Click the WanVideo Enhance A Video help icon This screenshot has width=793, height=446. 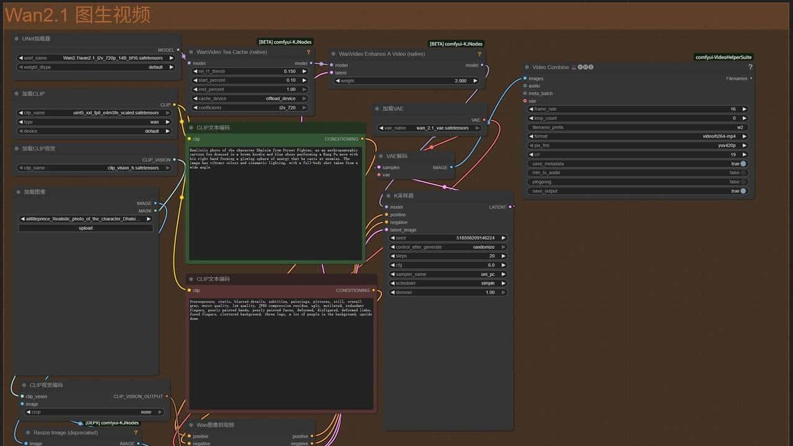tap(480, 54)
